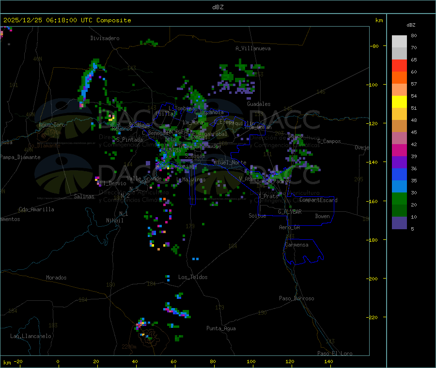The height and width of the screenshot is (368, 436).
Task: Click the Carmensa location label
Action: coord(296,245)
